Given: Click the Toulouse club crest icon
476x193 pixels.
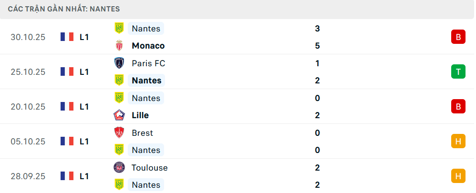Looking at the screenshot, I should coord(119,167).
